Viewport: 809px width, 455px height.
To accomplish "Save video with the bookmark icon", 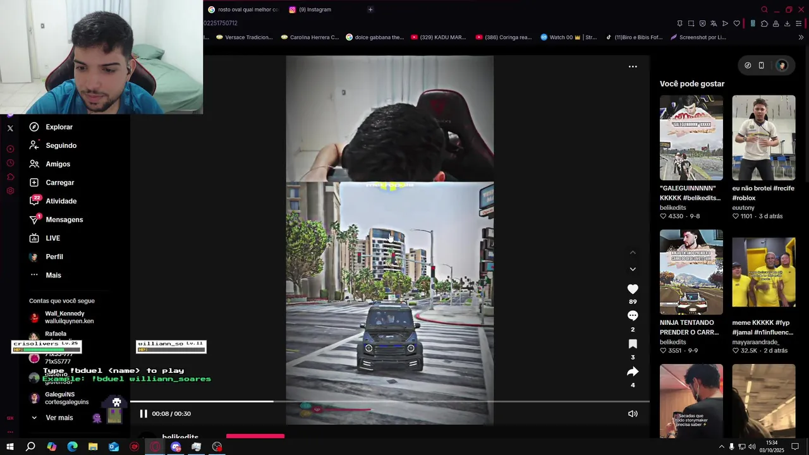I will [x=633, y=344].
